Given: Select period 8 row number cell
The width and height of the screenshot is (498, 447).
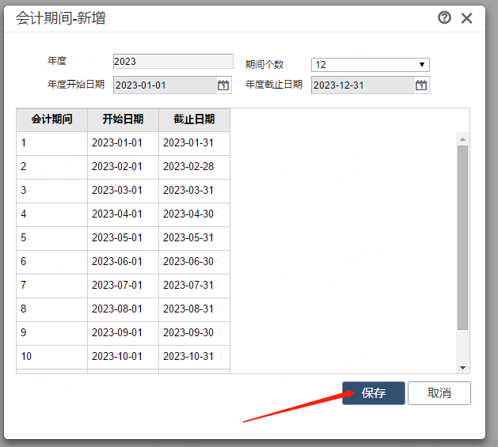Looking at the screenshot, I should coord(51,309).
